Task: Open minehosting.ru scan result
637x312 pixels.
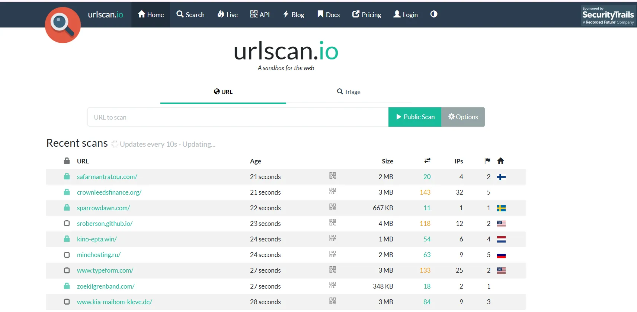Action: click(x=99, y=255)
